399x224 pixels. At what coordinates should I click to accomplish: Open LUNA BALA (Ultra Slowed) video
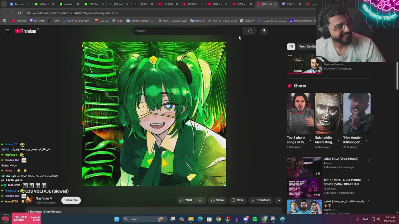[x=304, y=166]
